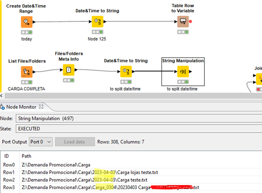Image resolution: width=262 pixels, height=193 pixels.
Task: Click the red flow variable port on Table Row to Variable
Action: 190,21
